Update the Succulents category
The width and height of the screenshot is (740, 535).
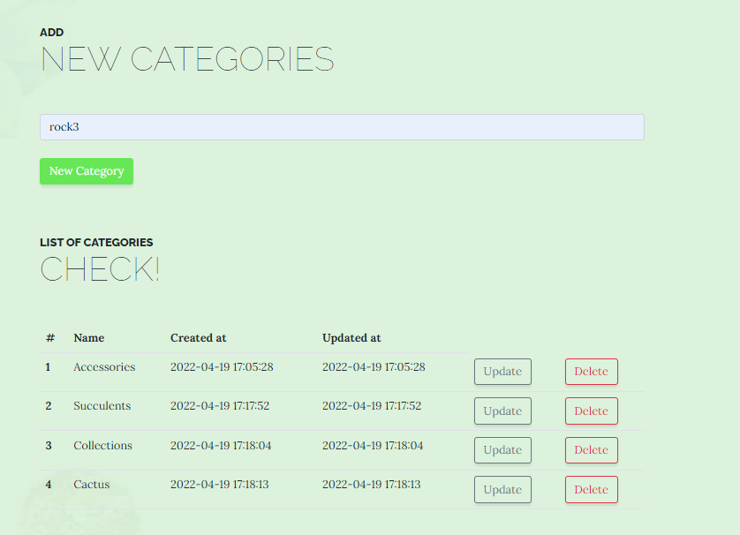[x=502, y=411]
